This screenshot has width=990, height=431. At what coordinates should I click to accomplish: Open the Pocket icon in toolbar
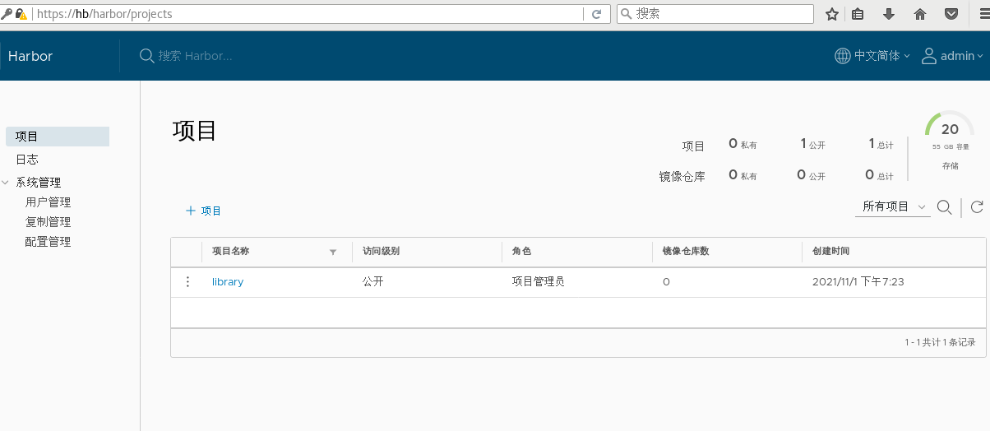pyautogui.click(x=951, y=14)
